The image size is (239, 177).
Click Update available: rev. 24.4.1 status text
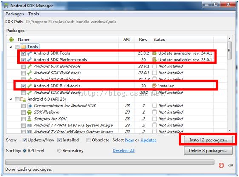[185, 53]
